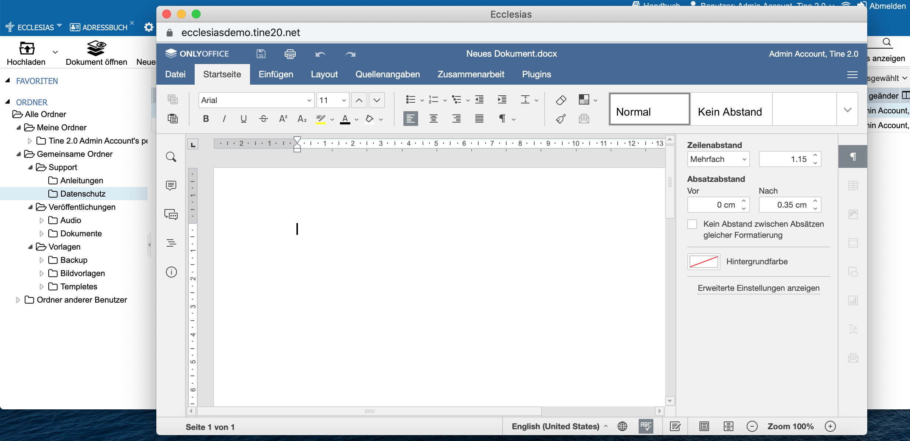Image resolution: width=910 pixels, height=441 pixels.
Task: Toggle underline formatting
Action: pyautogui.click(x=243, y=119)
